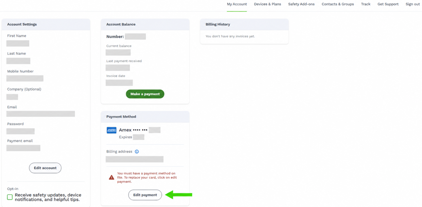This screenshot has height=207, width=422.
Task: Click the Edit payment button
Action: [x=145, y=195]
